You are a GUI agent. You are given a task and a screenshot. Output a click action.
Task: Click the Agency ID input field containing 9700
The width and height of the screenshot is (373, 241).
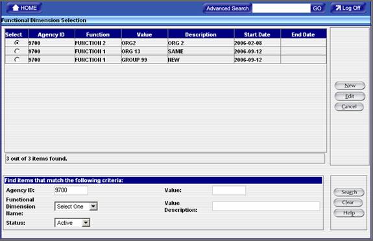[71, 190]
